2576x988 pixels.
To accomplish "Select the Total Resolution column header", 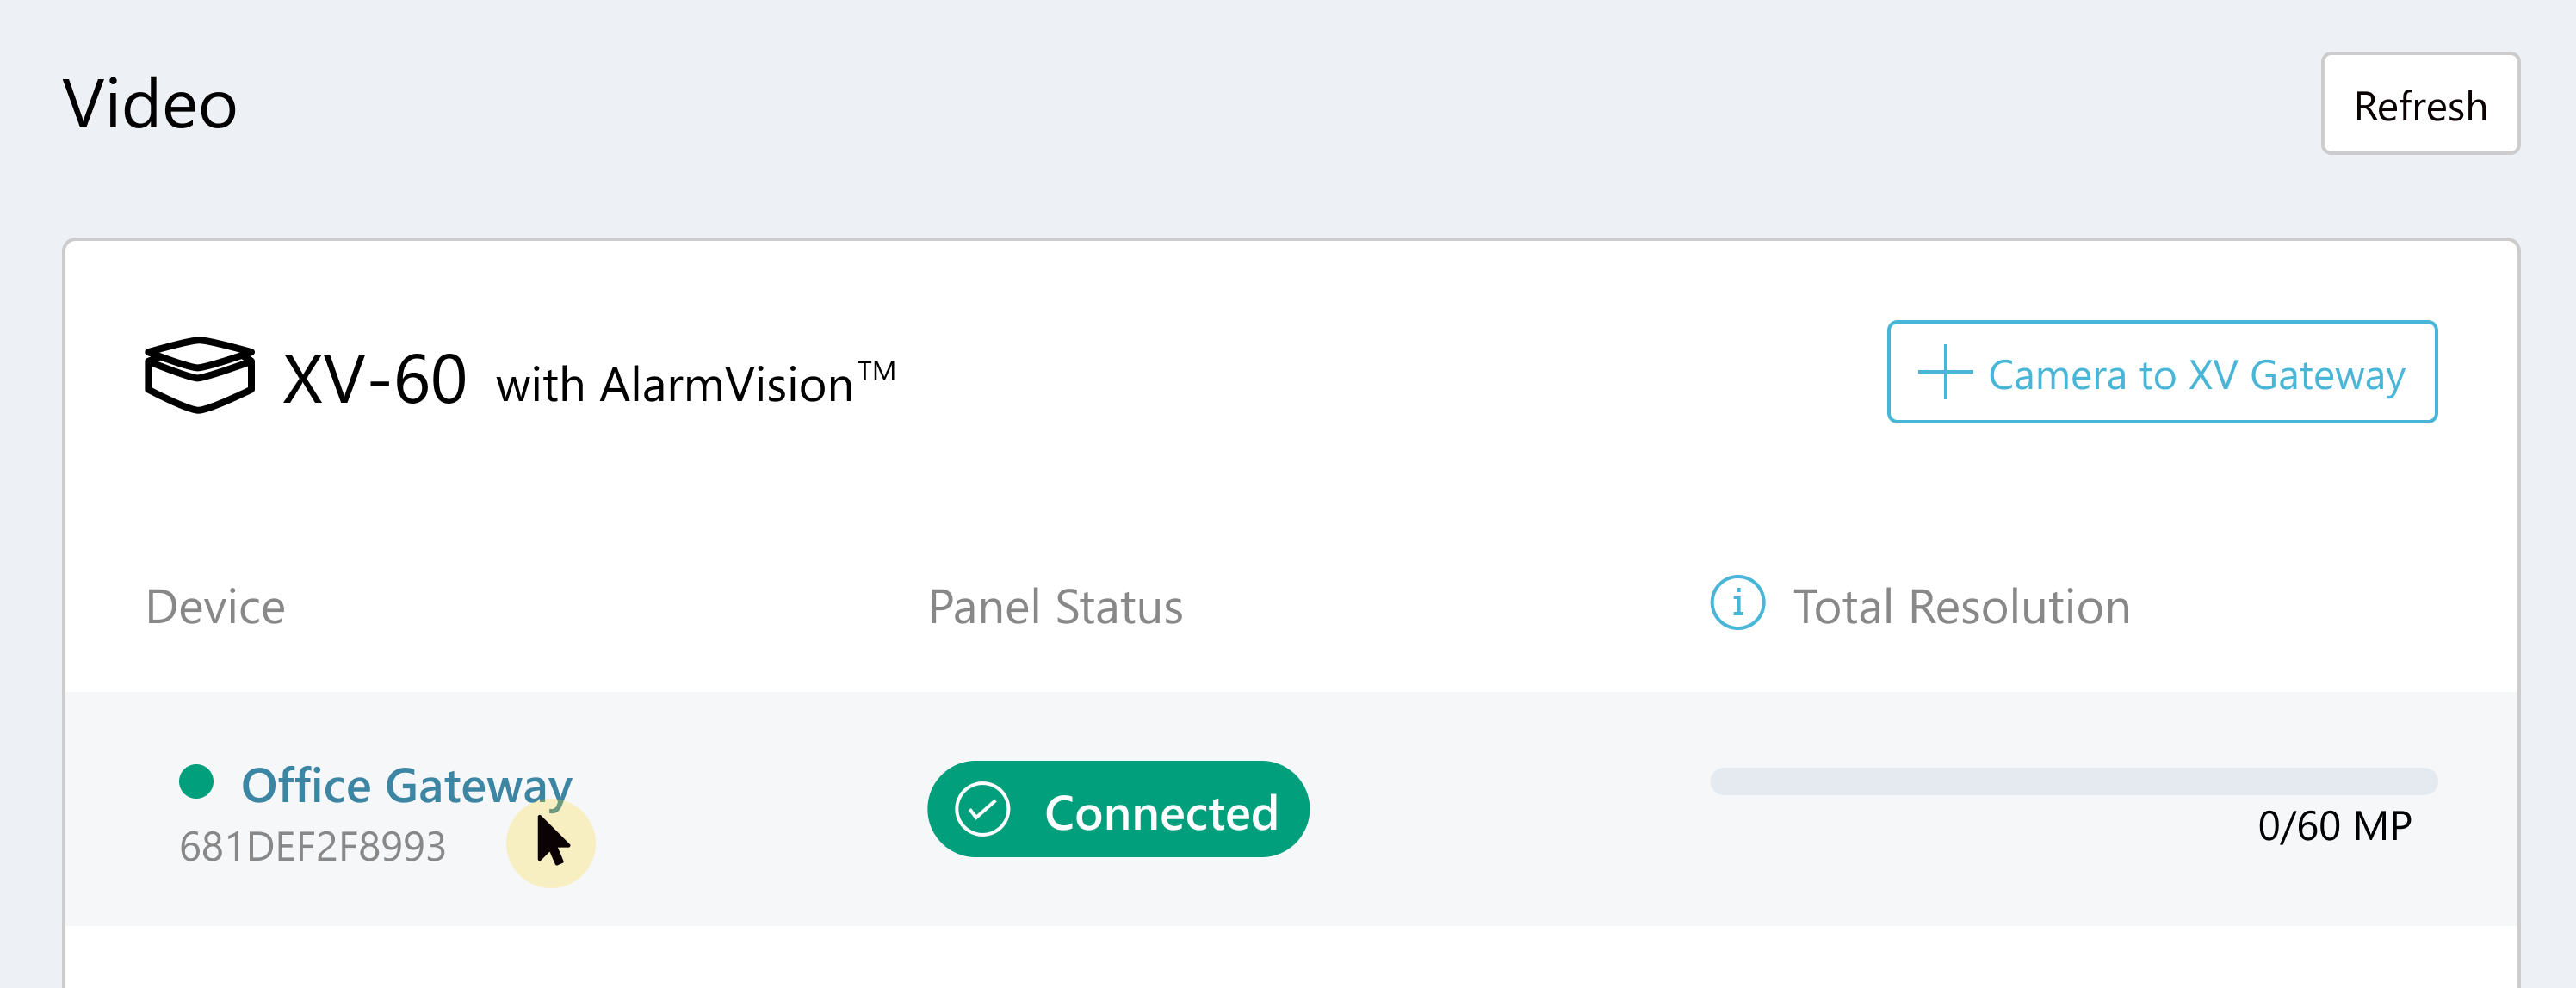I will coord(1961,607).
